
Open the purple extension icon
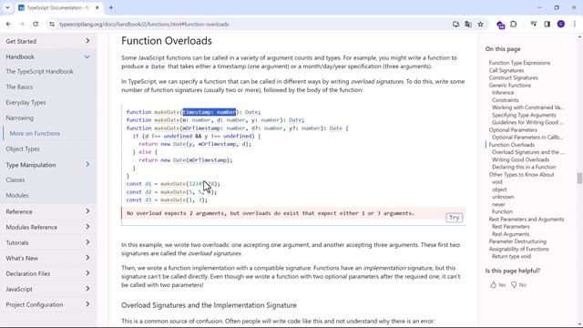click(x=500, y=25)
